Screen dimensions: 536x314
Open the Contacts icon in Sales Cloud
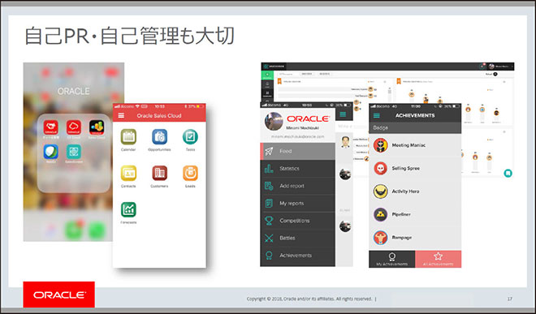(x=128, y=174)
